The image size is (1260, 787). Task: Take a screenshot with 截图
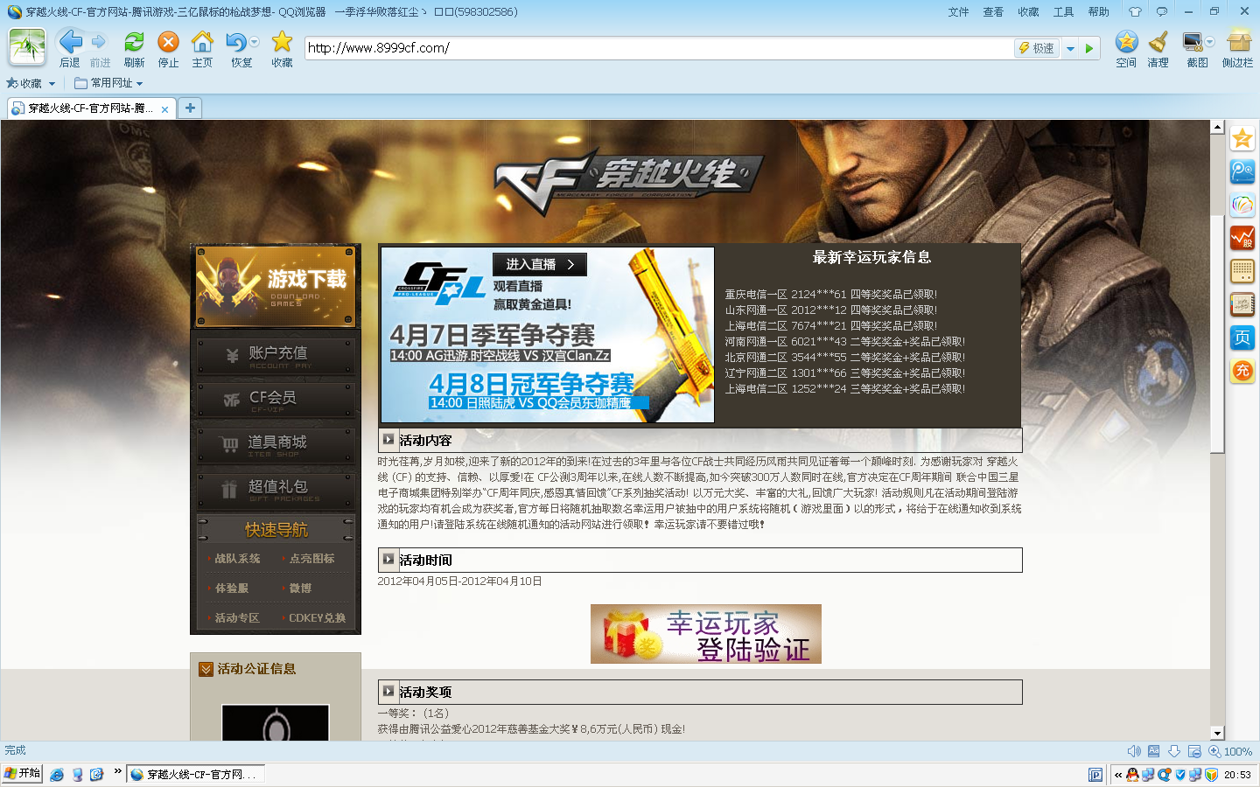point(1193,47)
